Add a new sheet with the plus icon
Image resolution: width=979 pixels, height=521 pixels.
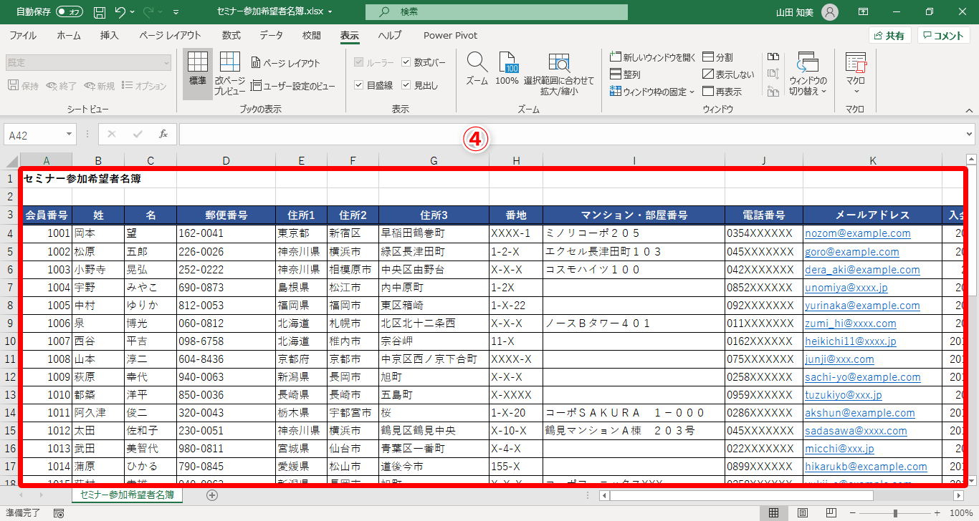click(x=212, y=495)
